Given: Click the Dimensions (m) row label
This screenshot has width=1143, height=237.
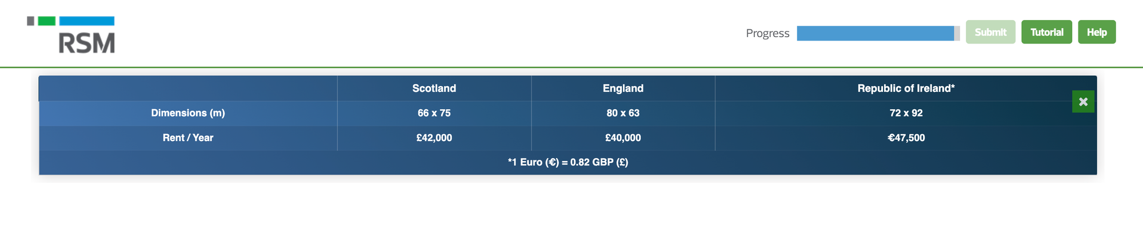Looking at the screenshot, I should (188, 113).
